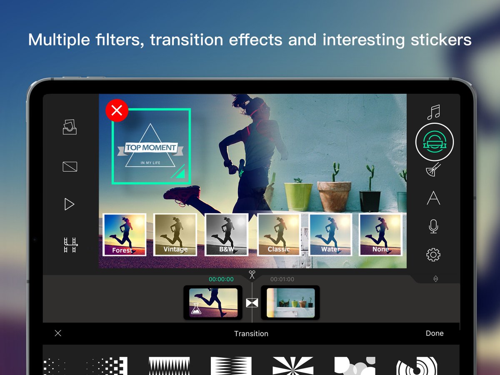Click the export film strip icon
Viewport: 500px width, 375px height.
pyautogui.click(x=70, y=245)
